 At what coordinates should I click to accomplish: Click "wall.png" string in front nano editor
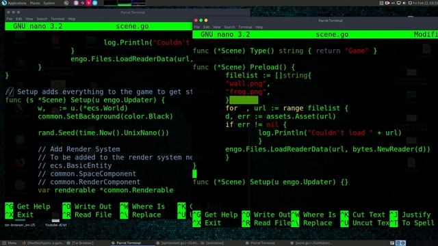pyautogui.click(x=246, y=83)
